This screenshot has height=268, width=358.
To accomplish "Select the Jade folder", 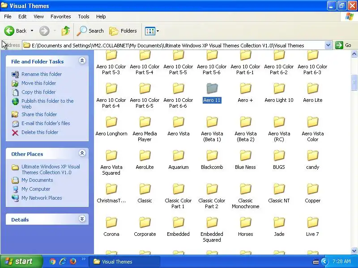I will 279,227.
